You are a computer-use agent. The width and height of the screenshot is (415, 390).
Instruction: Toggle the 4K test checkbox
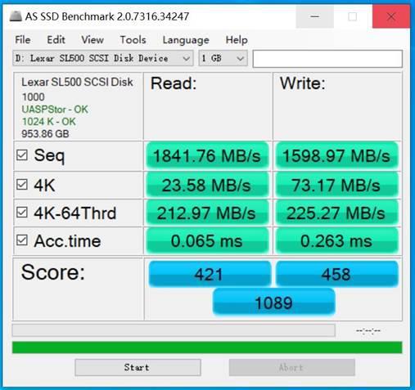click(22, 185)
